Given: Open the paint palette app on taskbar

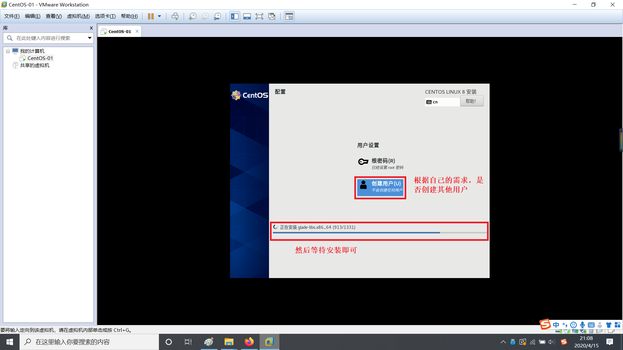Looking at the screenshot, I should (209, 342).
